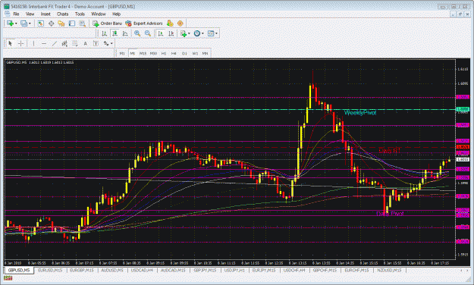
Task: Select the Cursor arrow tool
Action: click(11, 43)
